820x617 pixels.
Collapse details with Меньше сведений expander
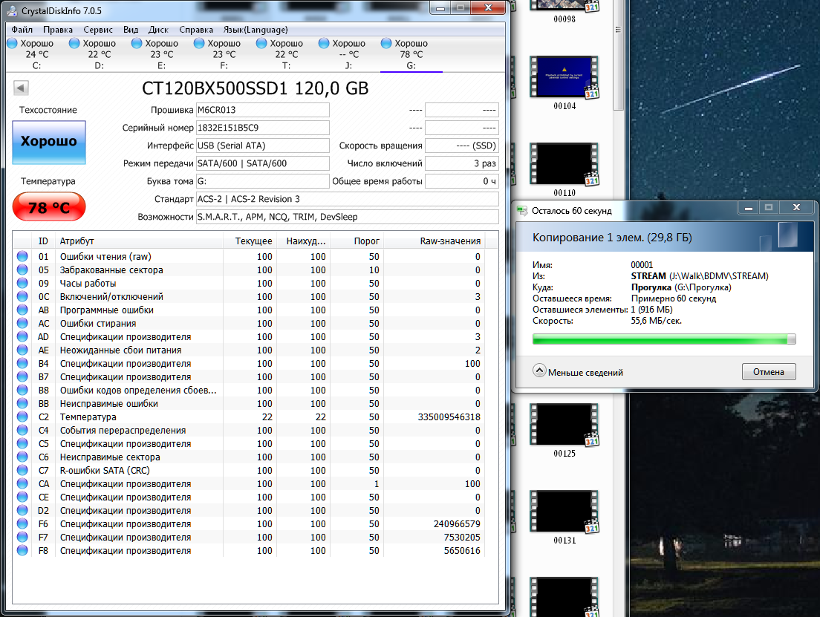578,372
